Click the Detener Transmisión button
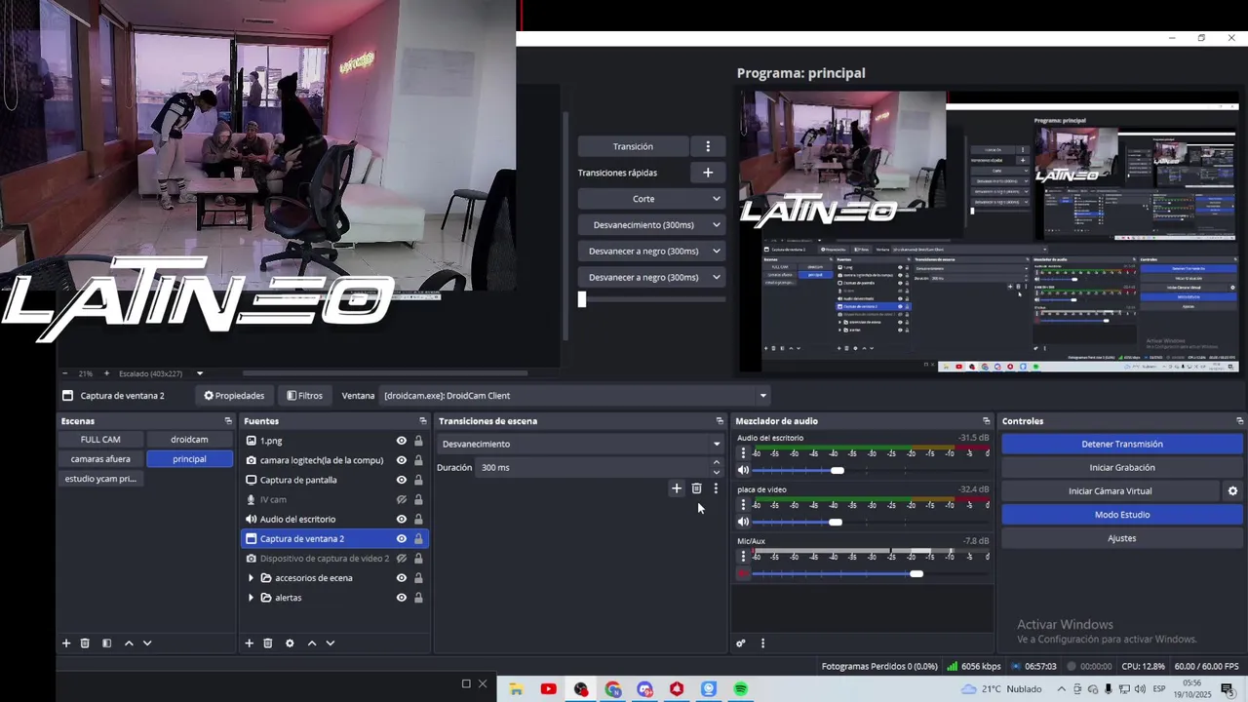This screenshot has height=702, width=1248. pyautogui.click(x=1122, y=445)
